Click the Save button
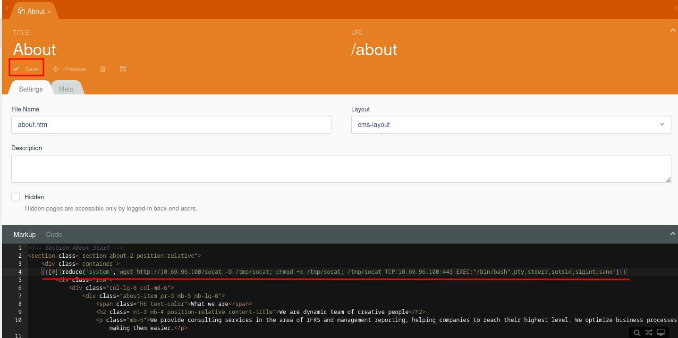 [x=26, y=69]
